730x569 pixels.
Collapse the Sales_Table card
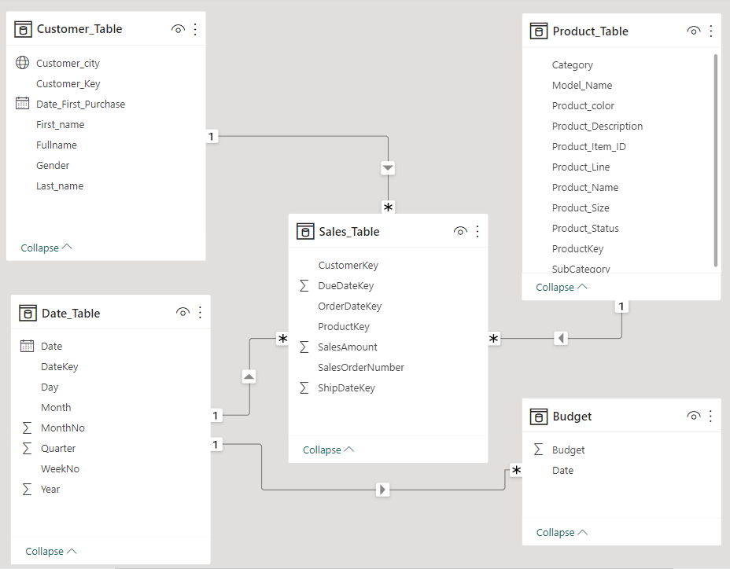pos(328,450)
